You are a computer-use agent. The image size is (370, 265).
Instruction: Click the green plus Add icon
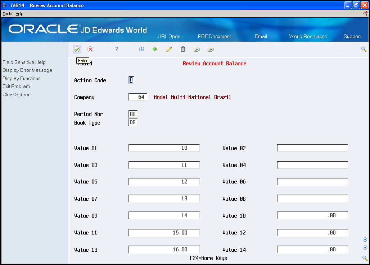155,49
